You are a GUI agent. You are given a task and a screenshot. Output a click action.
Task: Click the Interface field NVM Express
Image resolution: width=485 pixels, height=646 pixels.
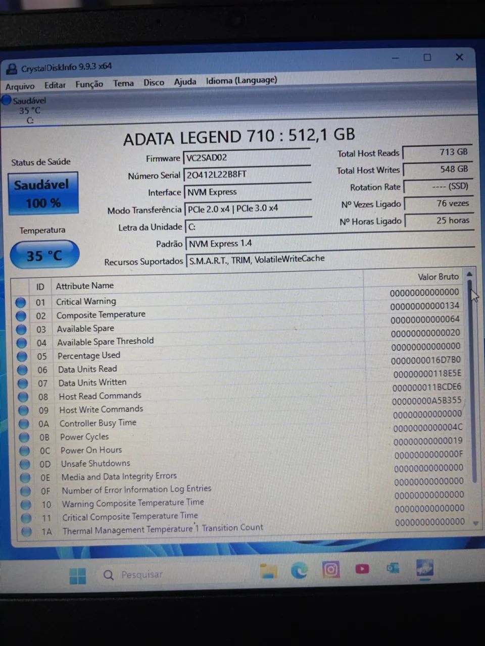coord(248,191)
